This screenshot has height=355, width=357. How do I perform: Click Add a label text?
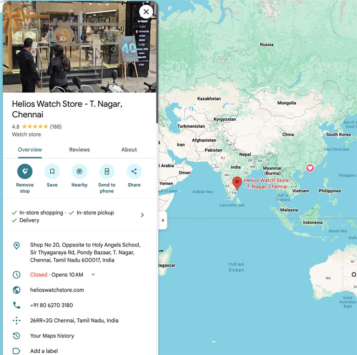tap(44, 351)
